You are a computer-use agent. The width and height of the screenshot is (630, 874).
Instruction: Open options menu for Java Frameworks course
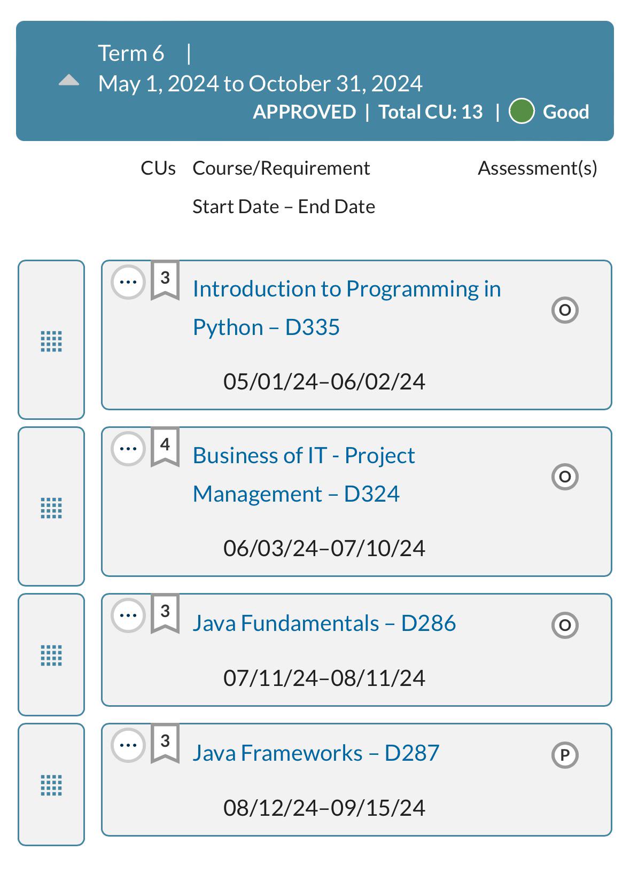tap(128, 745)
